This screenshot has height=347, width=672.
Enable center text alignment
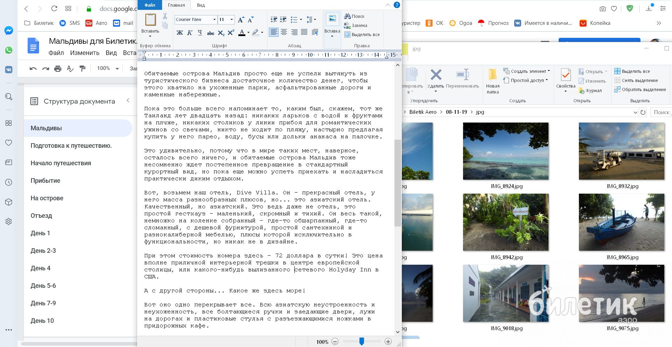coord(284,33)
